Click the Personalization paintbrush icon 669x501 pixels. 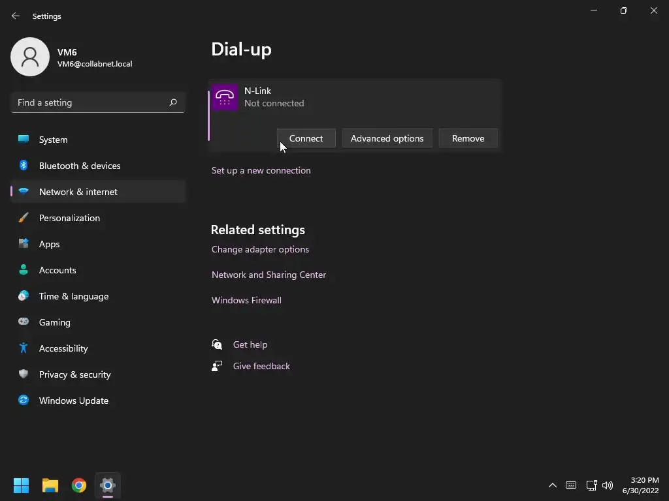(24, 218)
